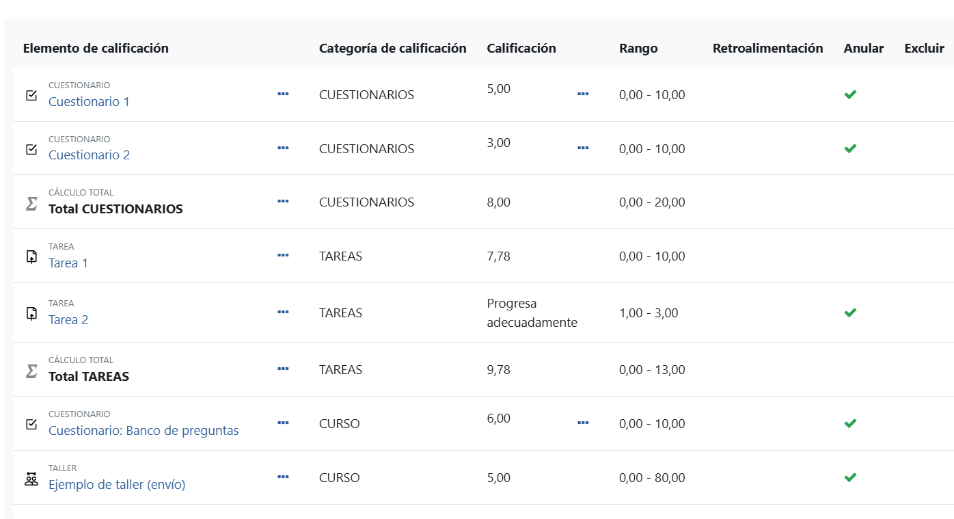Viewport: 954px width, 519px height.
Task: Click CURSO category in Ejemplo de taller row
Action: (x=340, y=478)
